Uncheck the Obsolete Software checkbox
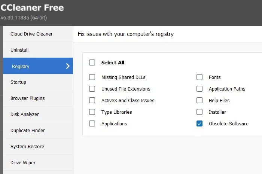The width and height of the screenshot is (262, 174). pos(199,124)
